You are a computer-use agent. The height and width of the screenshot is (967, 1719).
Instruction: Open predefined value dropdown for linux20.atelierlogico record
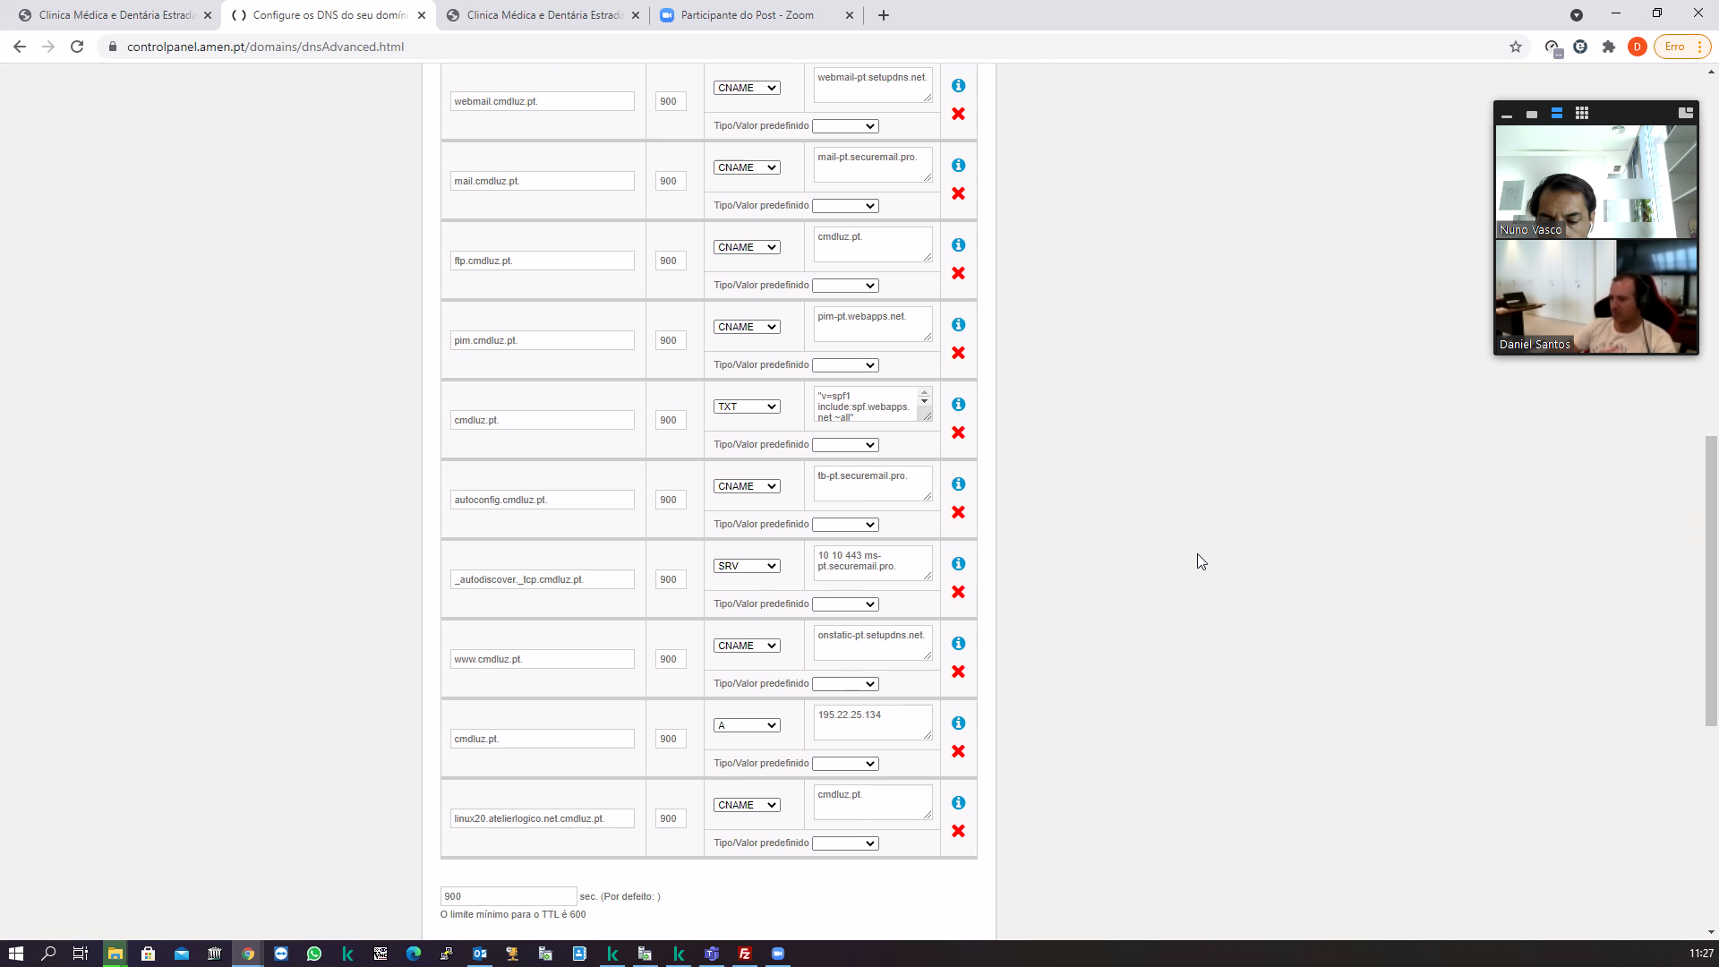tap(845, 843)
